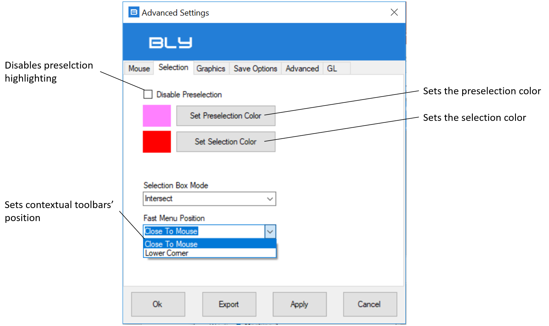Open the Graphics tab
Screen dimensions: 549x326
pos(211,68)
